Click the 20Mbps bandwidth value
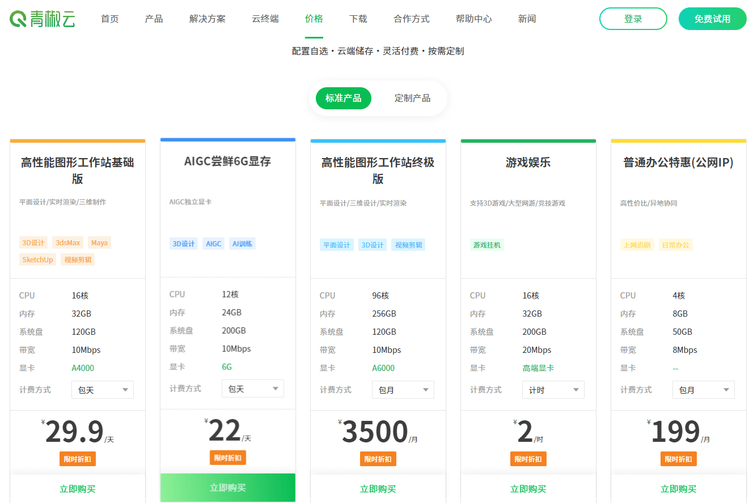 point(536,349)
